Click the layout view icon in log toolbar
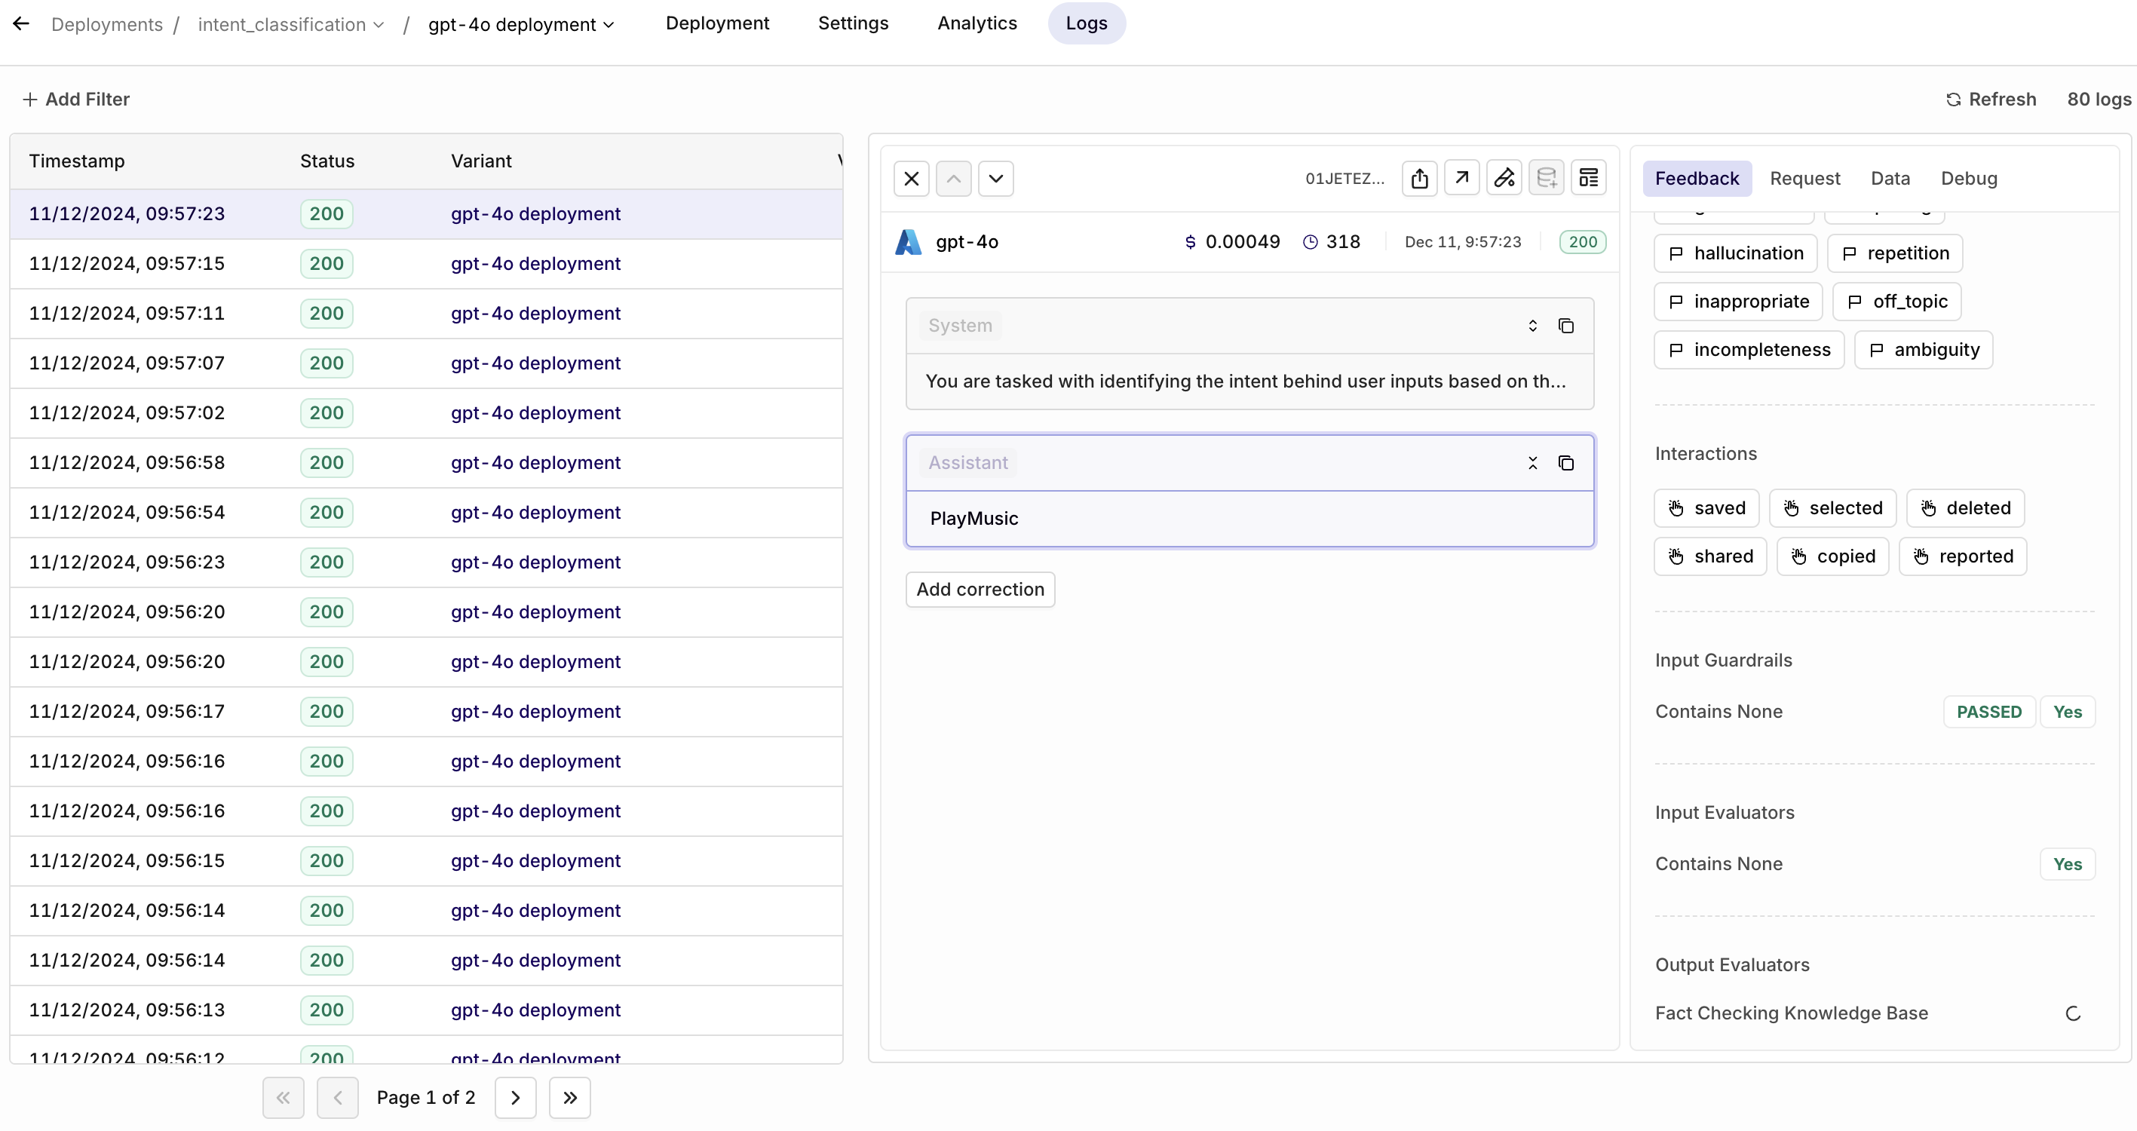 click(x=1589, y=179)
